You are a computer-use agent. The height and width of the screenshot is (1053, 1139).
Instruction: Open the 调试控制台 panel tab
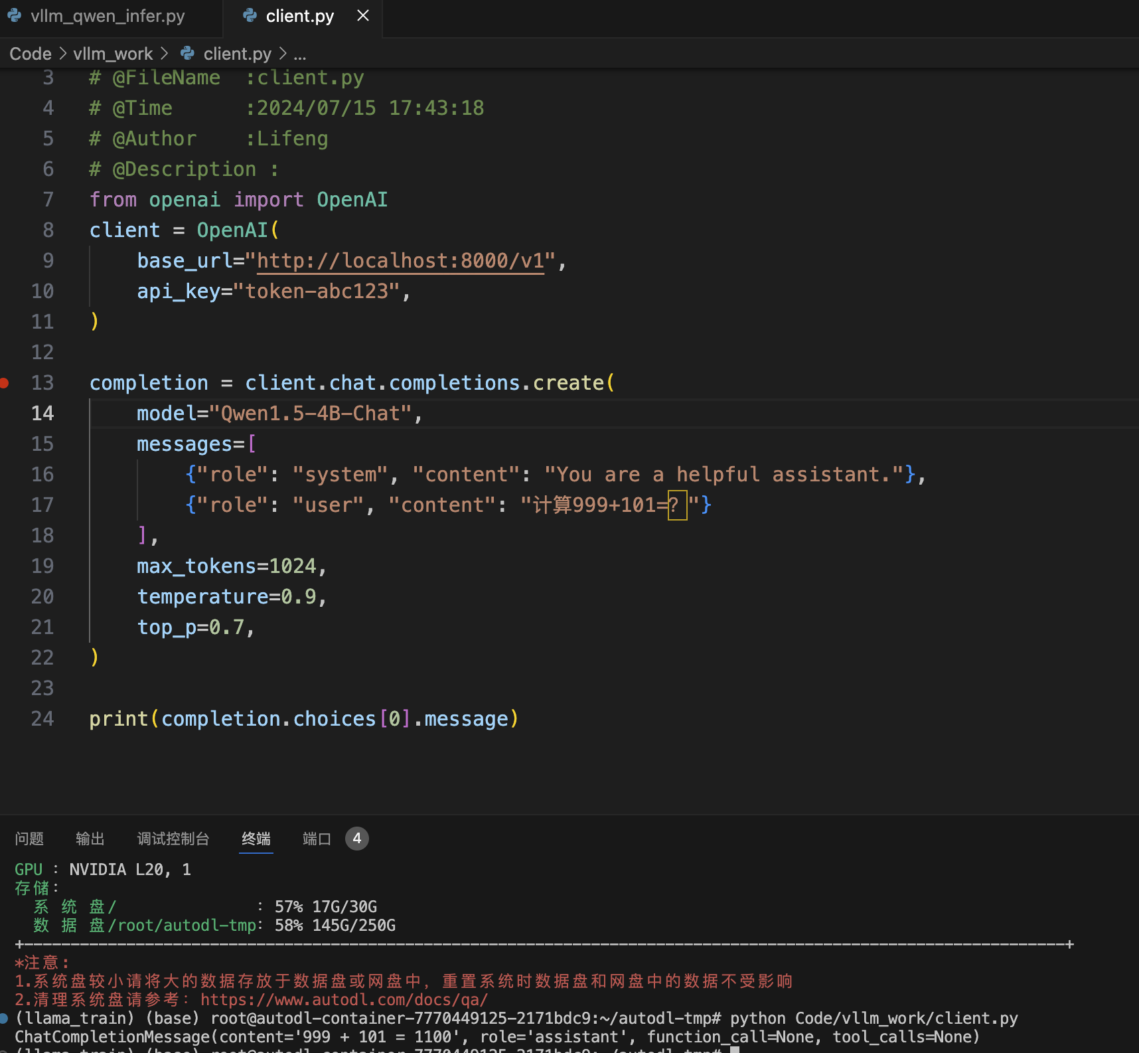click(173, 839)
